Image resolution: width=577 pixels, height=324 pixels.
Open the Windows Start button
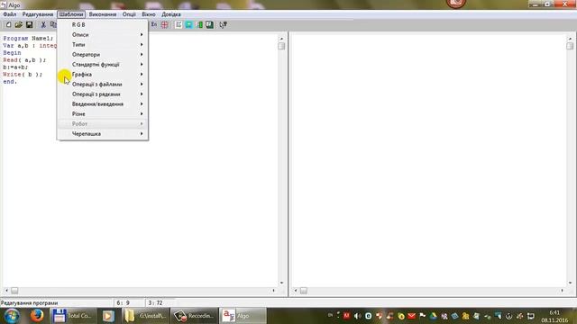click(x=12, y=316)
